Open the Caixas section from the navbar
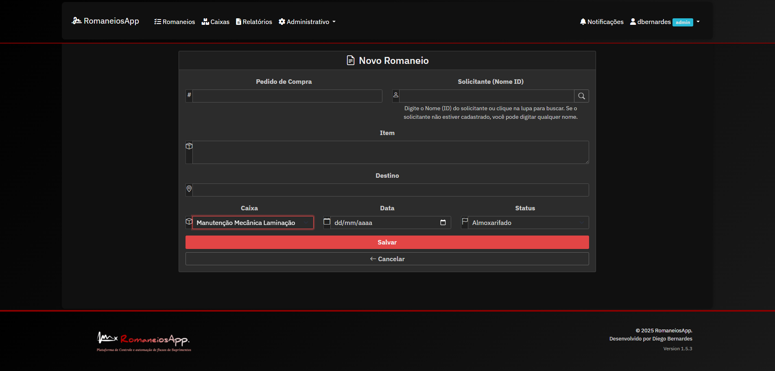Image resolution: width=775 pixels, height=371 pixels. [216, 22]
